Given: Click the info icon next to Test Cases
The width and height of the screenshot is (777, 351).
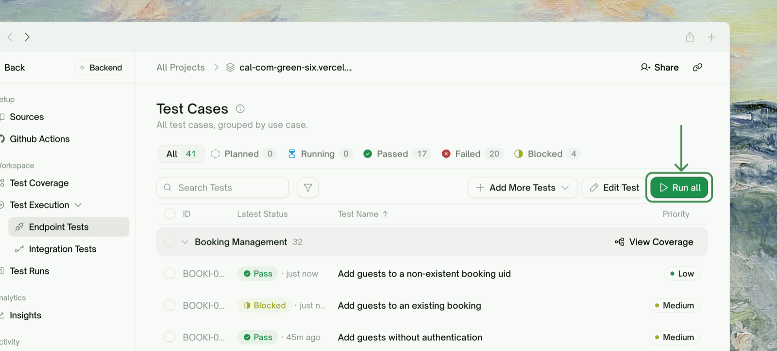Looking at the screenshot, I should (240, 109).
